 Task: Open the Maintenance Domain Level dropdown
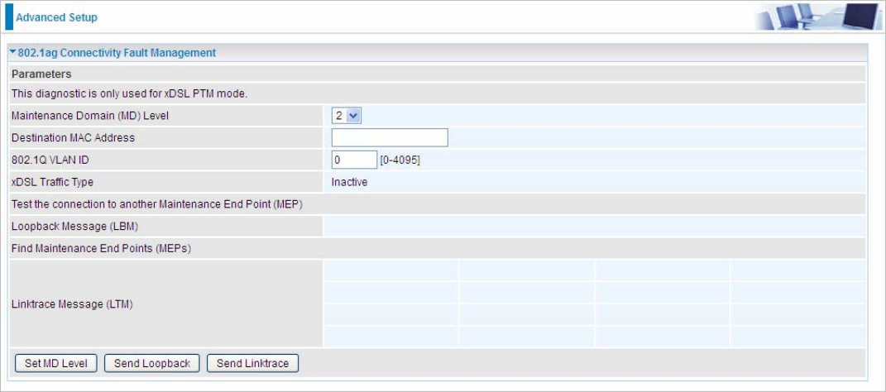[x=347, y=117]
